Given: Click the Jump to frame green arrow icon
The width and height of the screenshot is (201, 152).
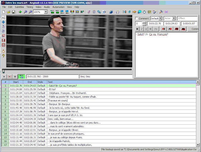Looking at the screenshot, I should (20, 12).
